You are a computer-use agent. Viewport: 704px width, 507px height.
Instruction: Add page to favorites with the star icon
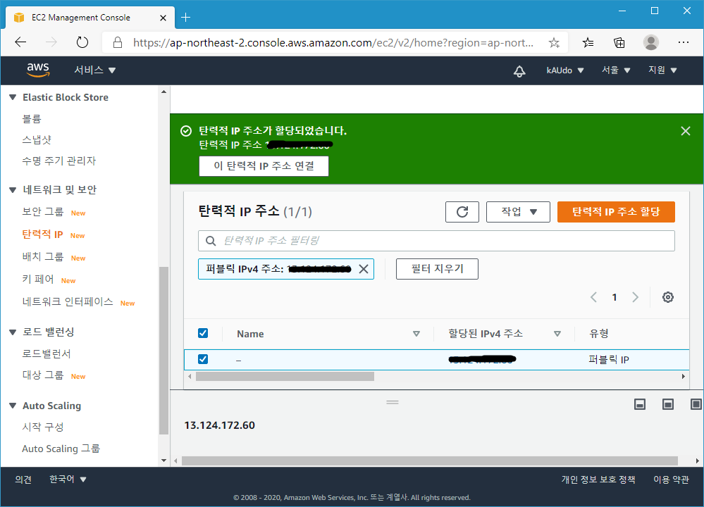(554, 43)
